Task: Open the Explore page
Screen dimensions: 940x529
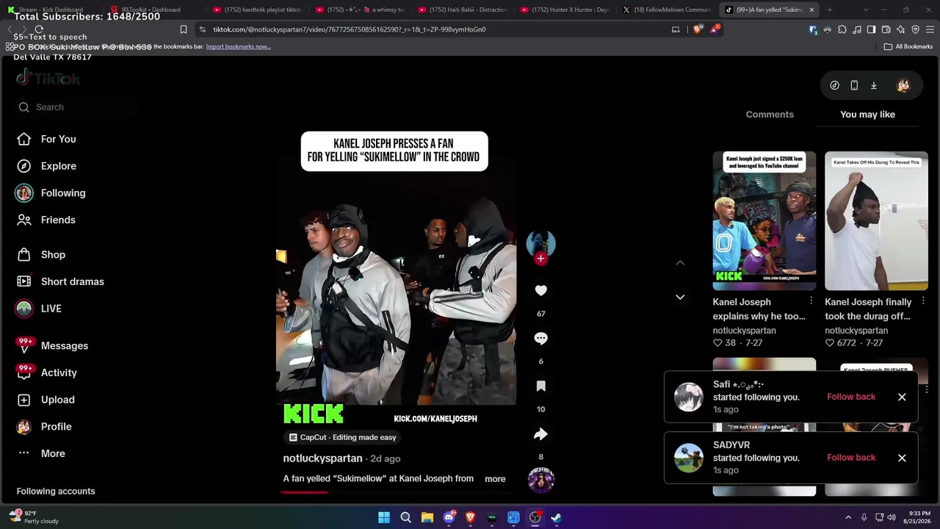Action: [58, 166]
